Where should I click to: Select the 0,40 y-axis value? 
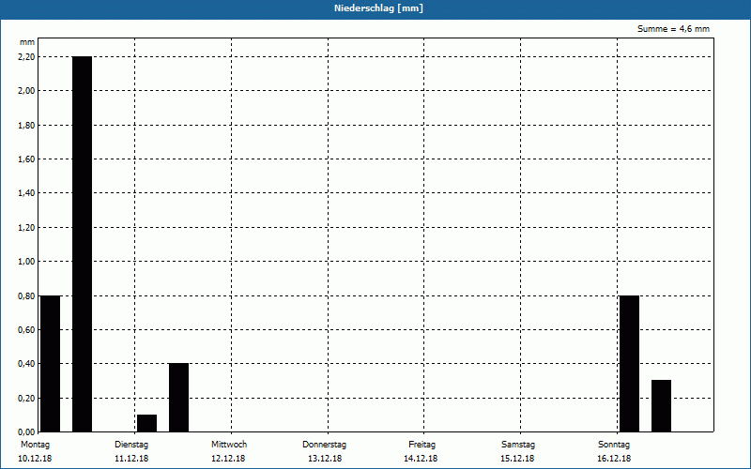pyautogui.click(x=26, y=364)
